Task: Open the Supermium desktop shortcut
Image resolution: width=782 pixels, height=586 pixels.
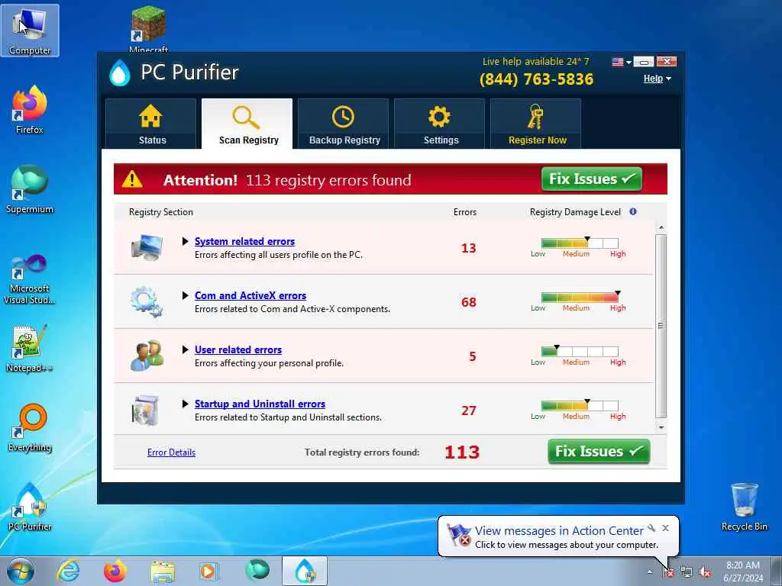Action: (x=30, y=189)
